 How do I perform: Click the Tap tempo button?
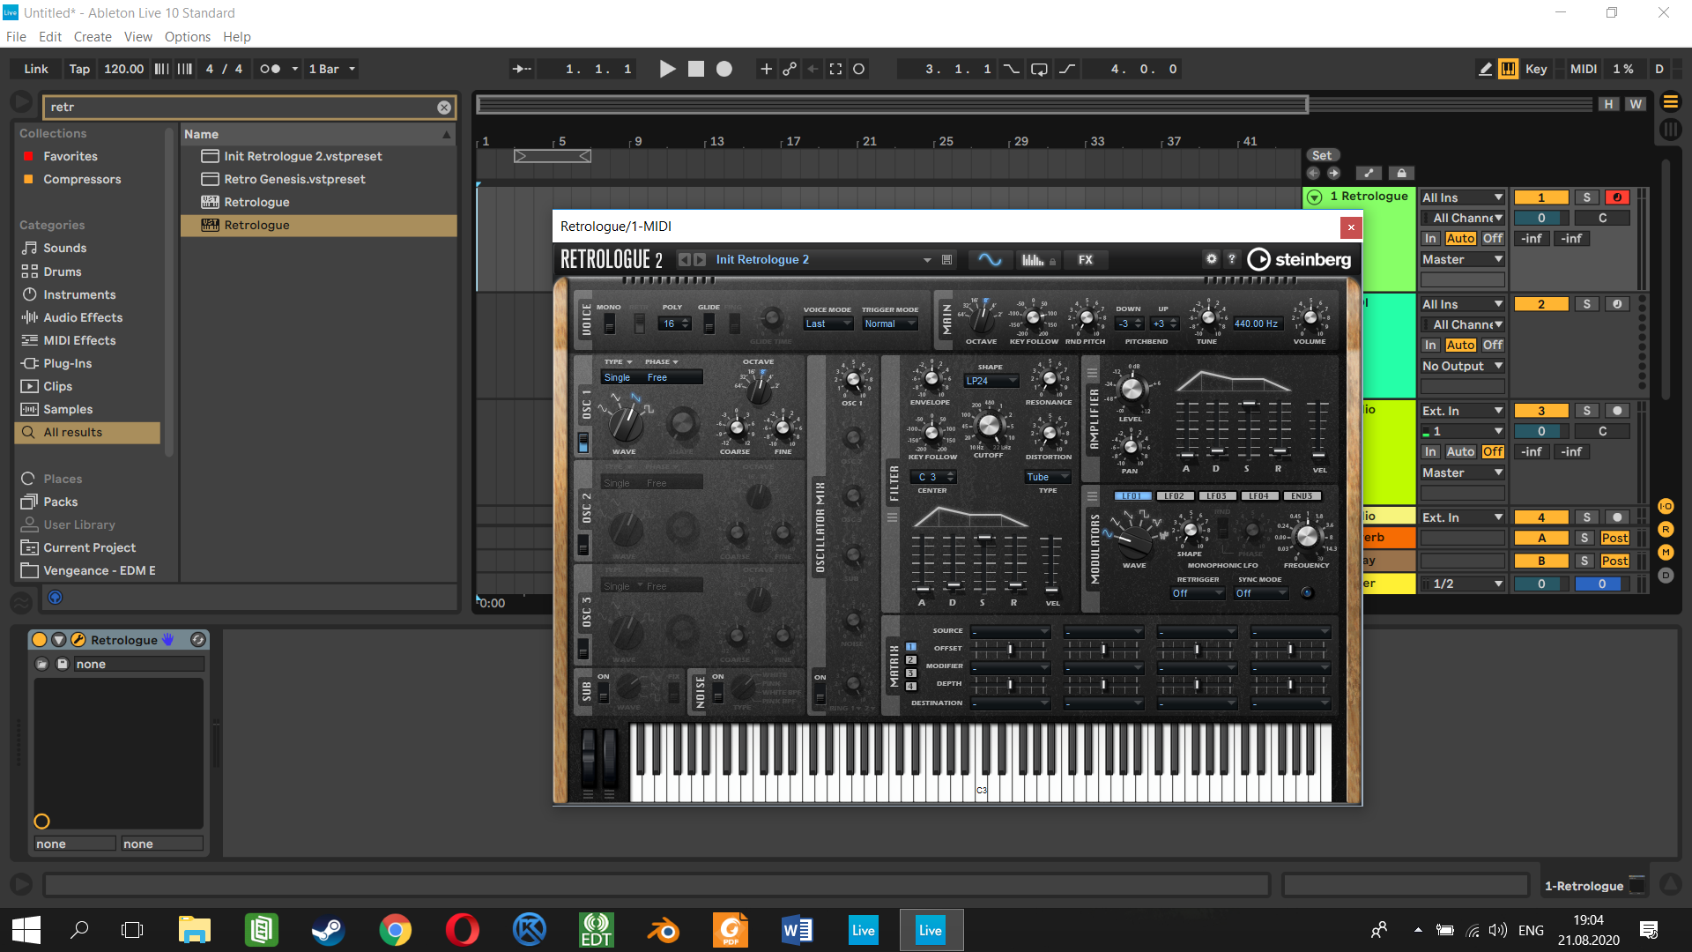tap(79, 69)
